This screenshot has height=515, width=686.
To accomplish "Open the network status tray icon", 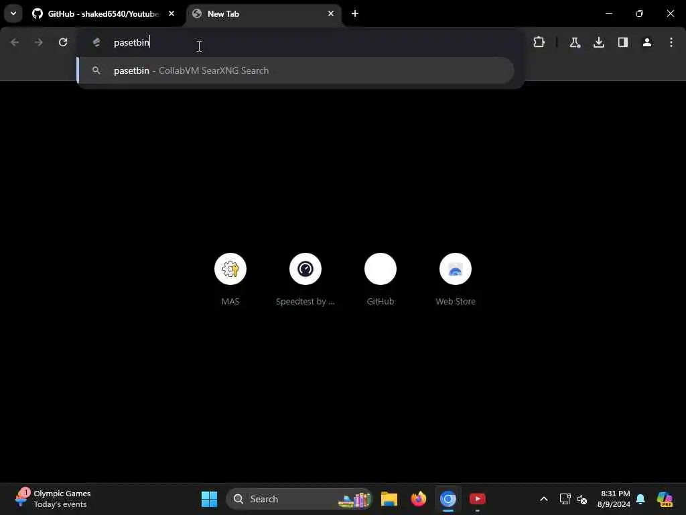I will 565,499.
